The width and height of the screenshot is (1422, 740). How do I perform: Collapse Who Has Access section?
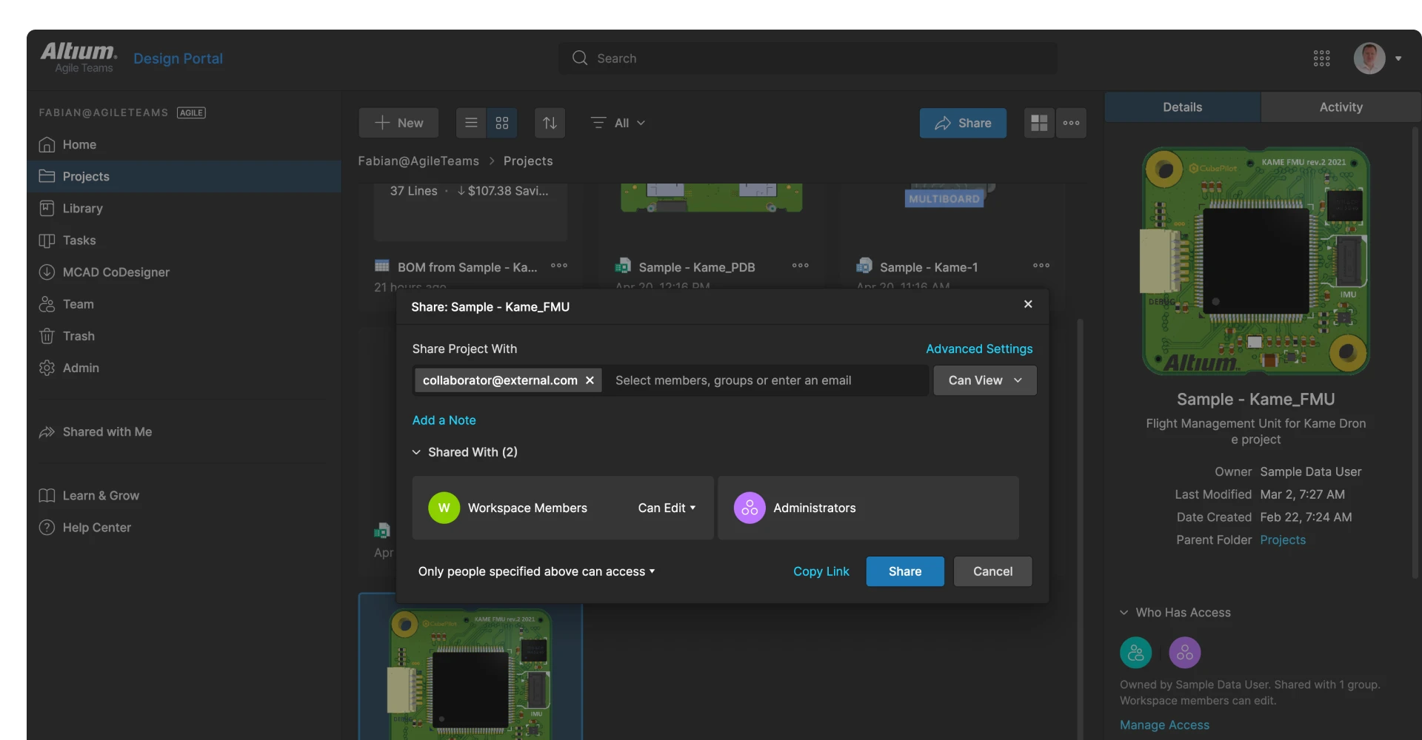[x=1175, y=613]
